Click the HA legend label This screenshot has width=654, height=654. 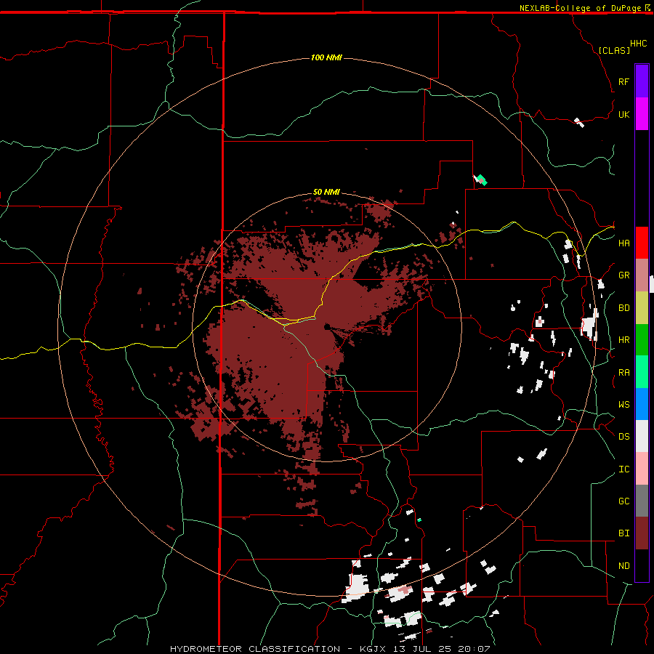623,243
